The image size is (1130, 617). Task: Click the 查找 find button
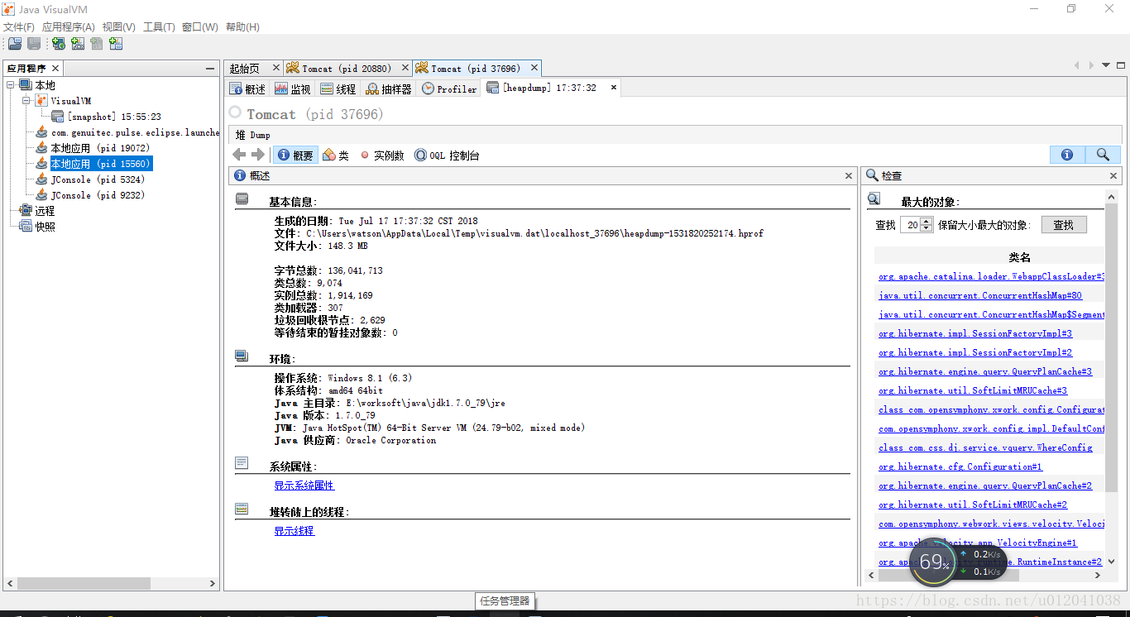(1063, 225)
